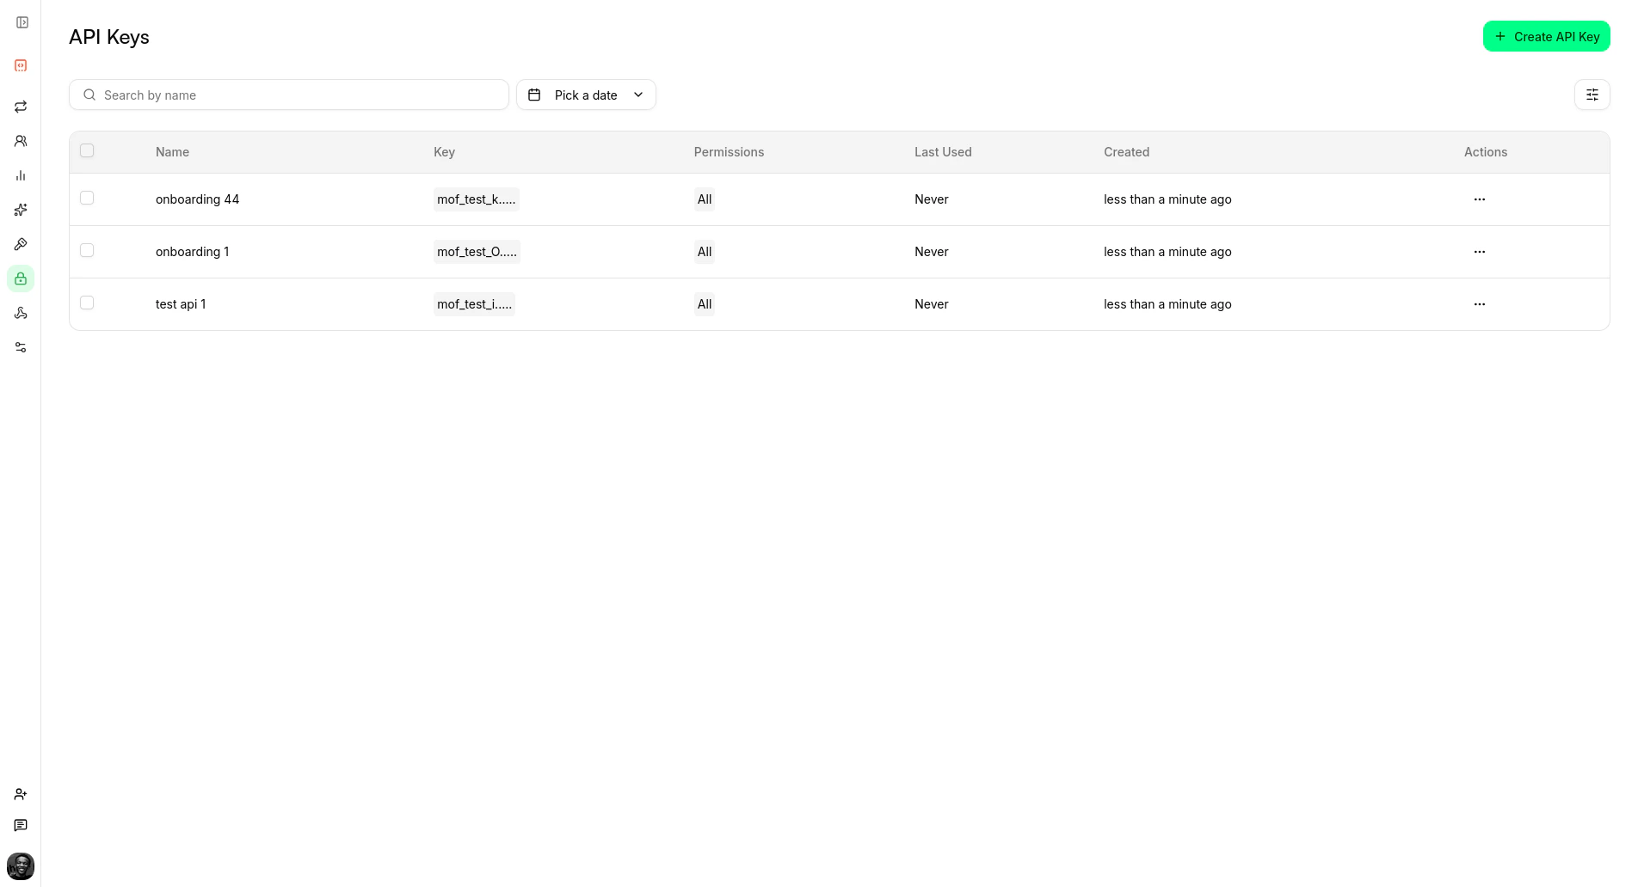The image size is (1638, 887).
Task: Open the actions menu for test api 1
Action: (x=1479, y=303)
